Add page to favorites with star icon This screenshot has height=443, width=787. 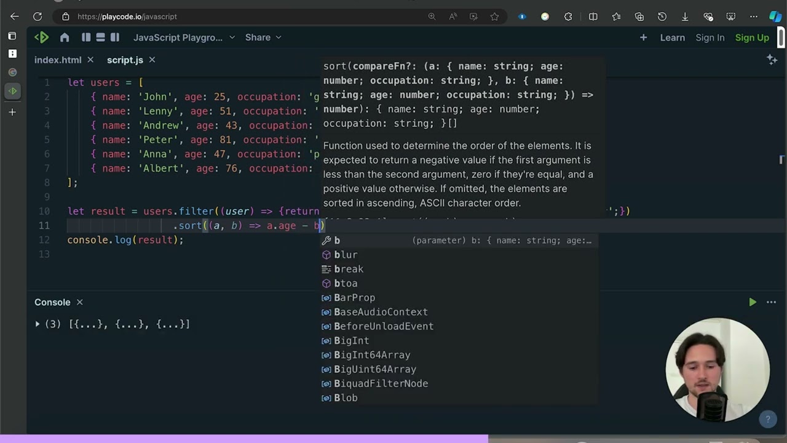click(494, 17)
